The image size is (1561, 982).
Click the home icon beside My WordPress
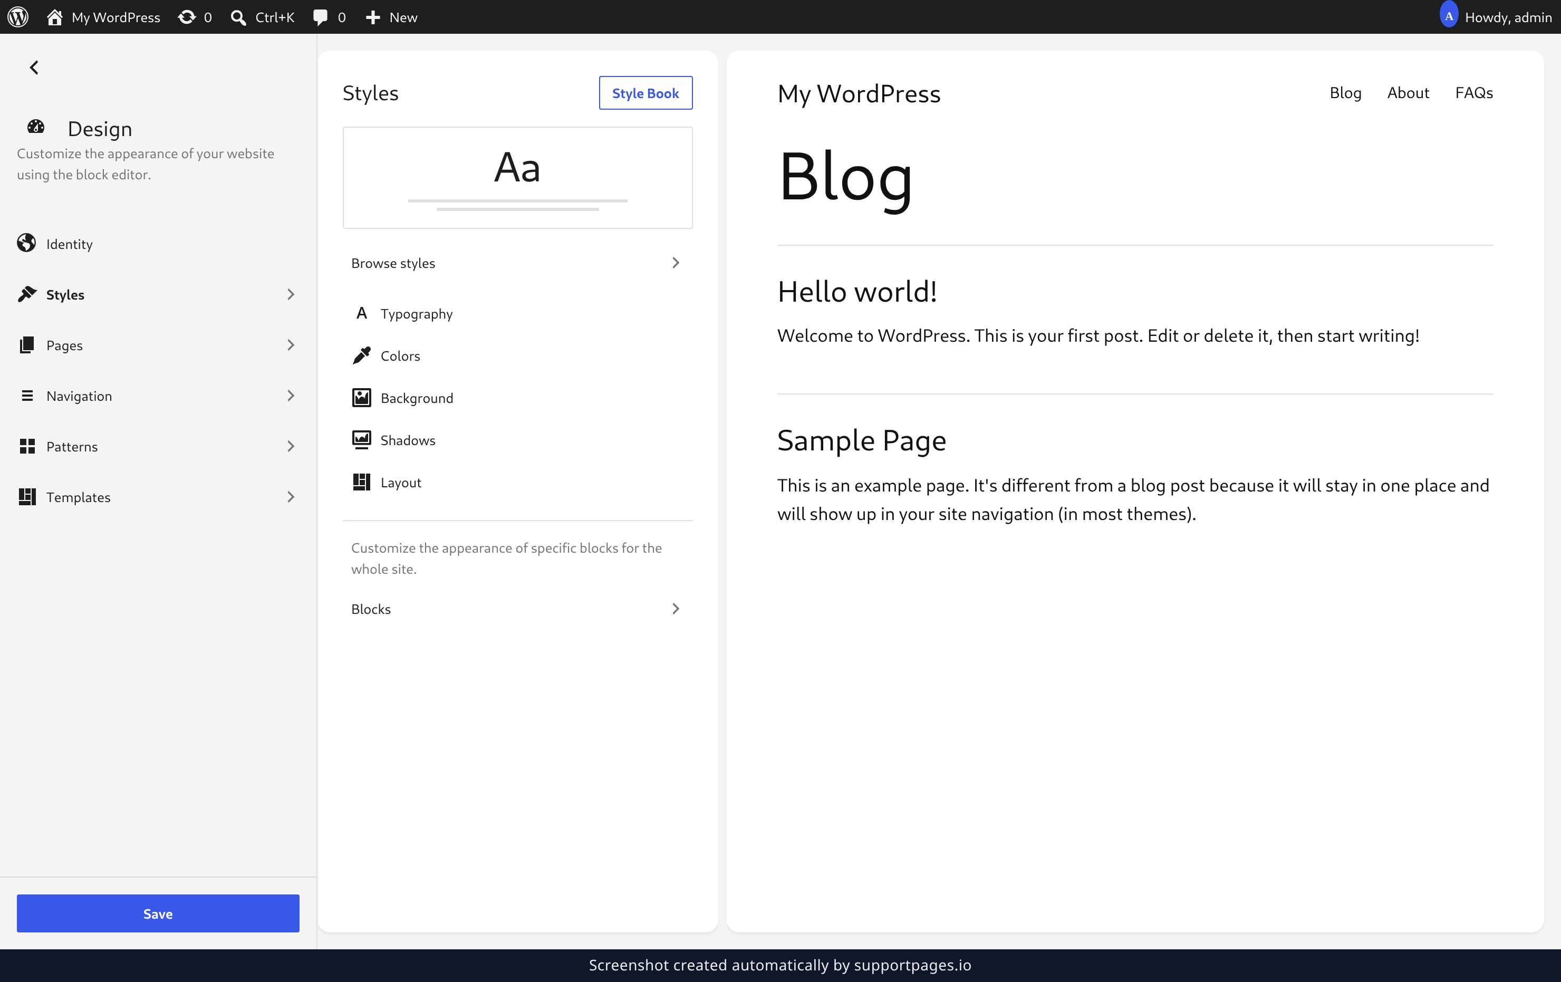(x=54, y=17)
